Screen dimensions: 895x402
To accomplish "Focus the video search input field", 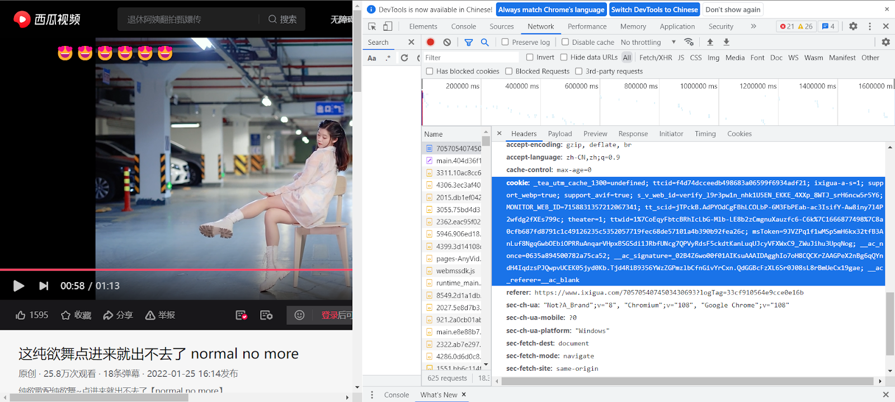I will point(189,19).
